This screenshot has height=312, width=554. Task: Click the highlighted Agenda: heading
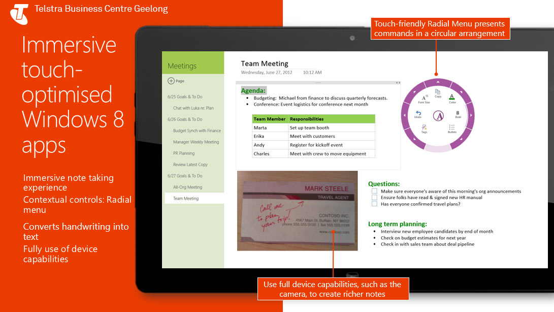tap(253, 90)
